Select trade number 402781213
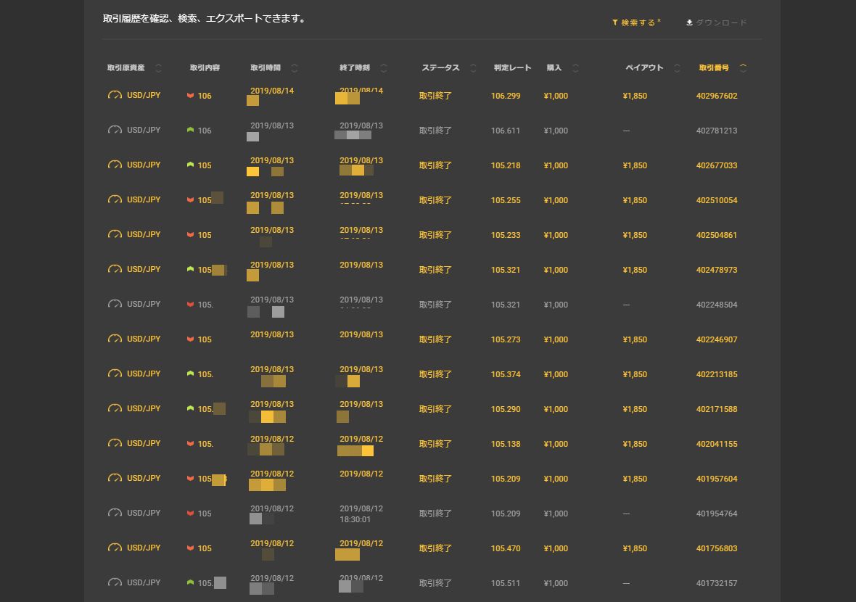Viewport: 856px width, 602px height. pos(717,131)
